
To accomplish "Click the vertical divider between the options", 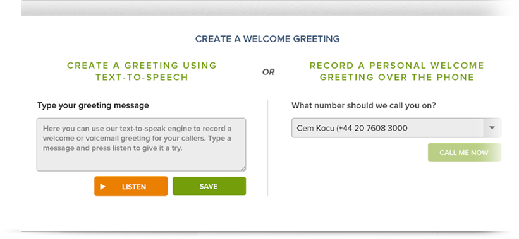I will [x=267, y=148].
